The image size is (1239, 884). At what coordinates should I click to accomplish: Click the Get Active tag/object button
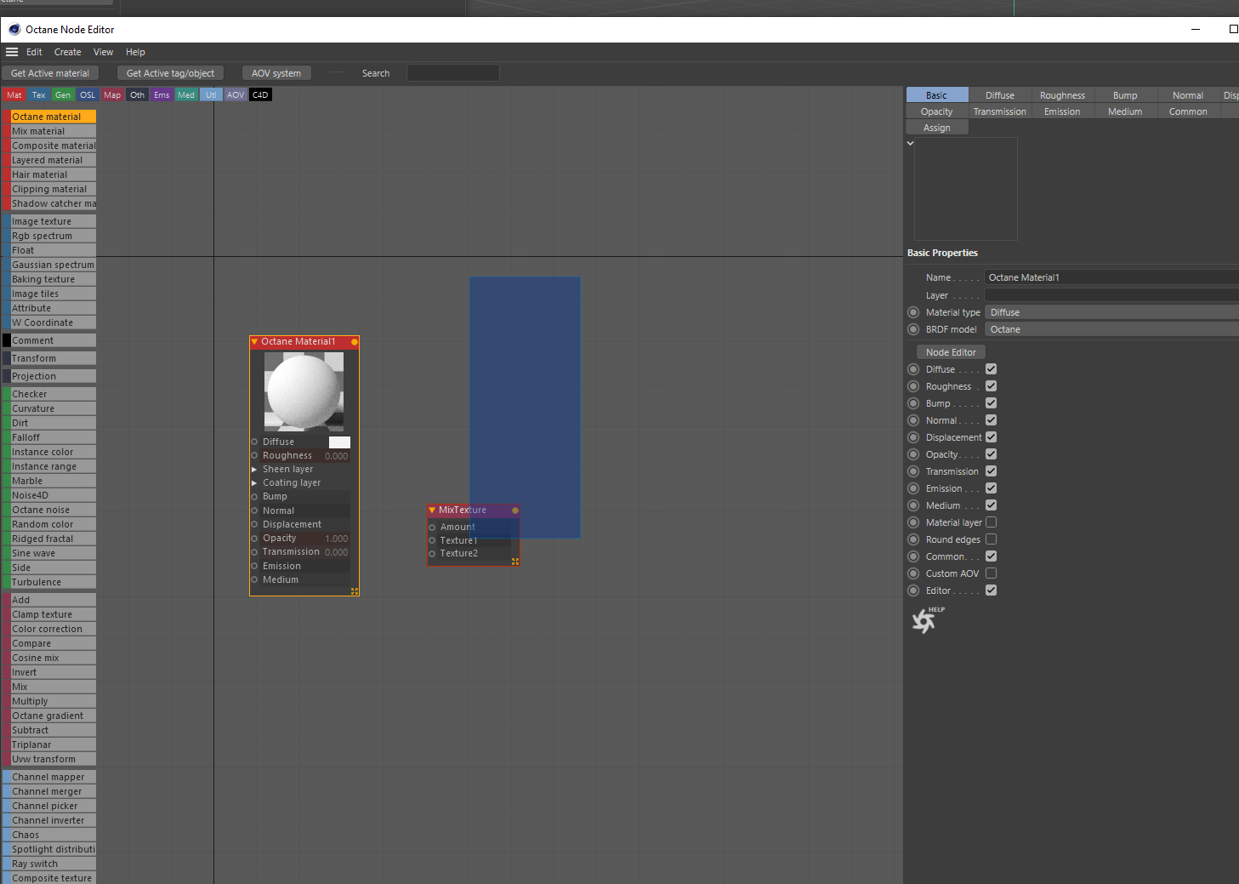pos(170,73)
